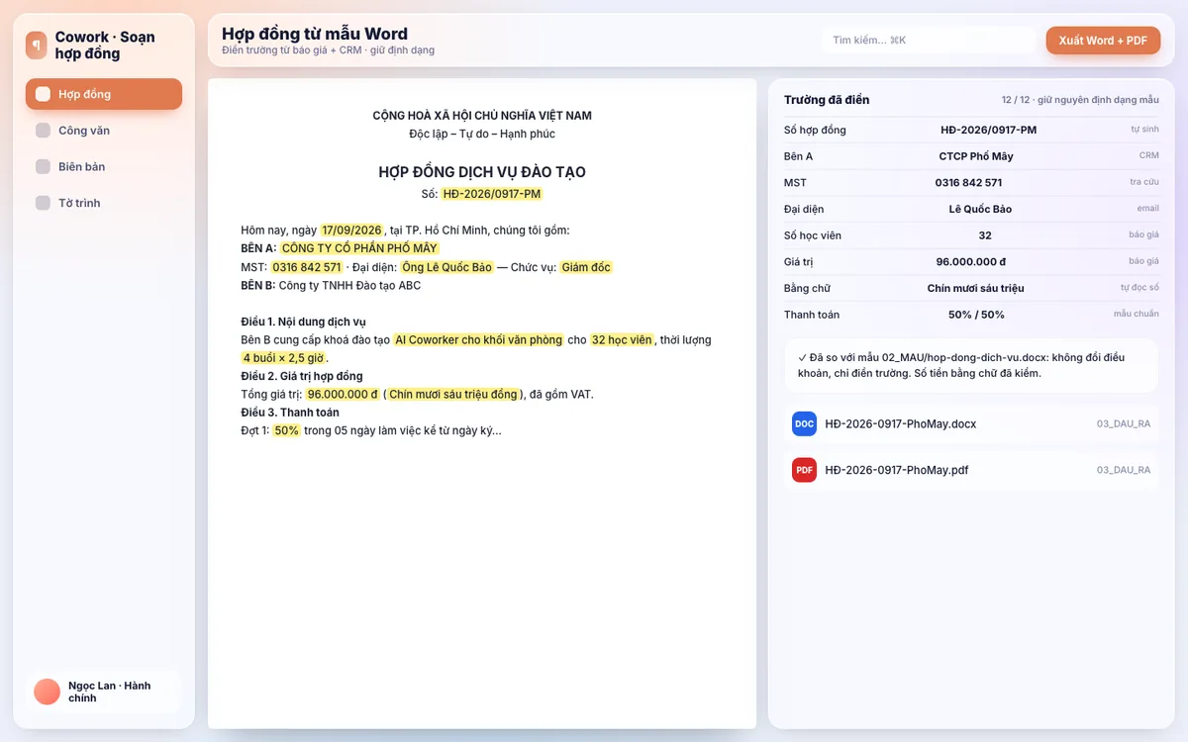Click the CRM source tag on Bên A row

tap(1148, 156)
